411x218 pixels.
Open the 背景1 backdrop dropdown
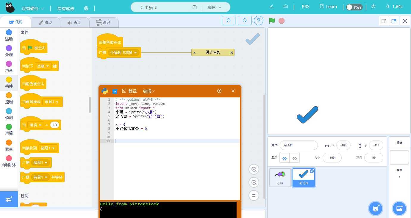pyautogui.click(x=51, y=102)
